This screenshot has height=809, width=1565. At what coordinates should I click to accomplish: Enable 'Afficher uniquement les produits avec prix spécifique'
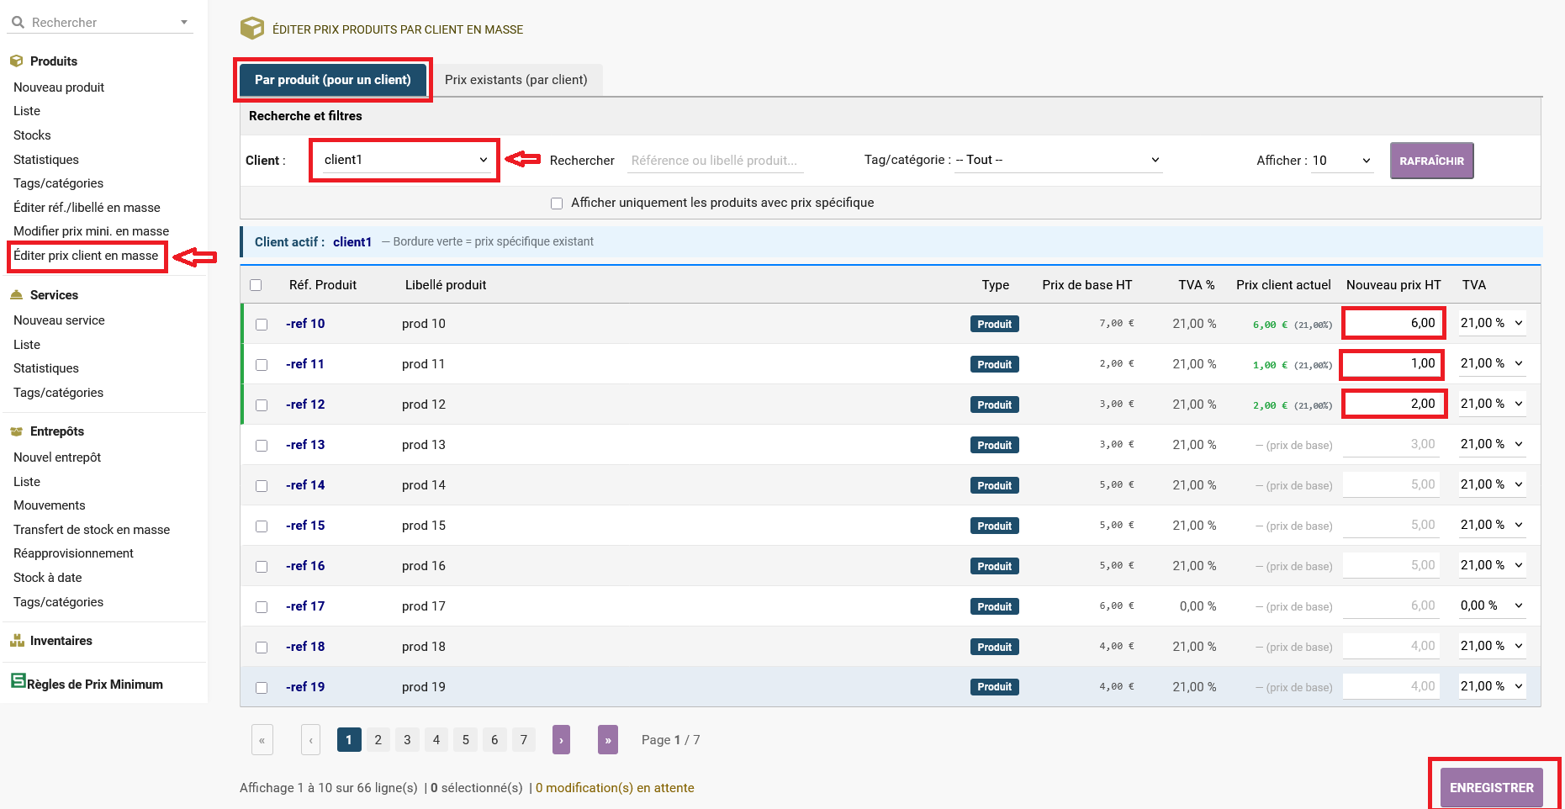point(557,204)
